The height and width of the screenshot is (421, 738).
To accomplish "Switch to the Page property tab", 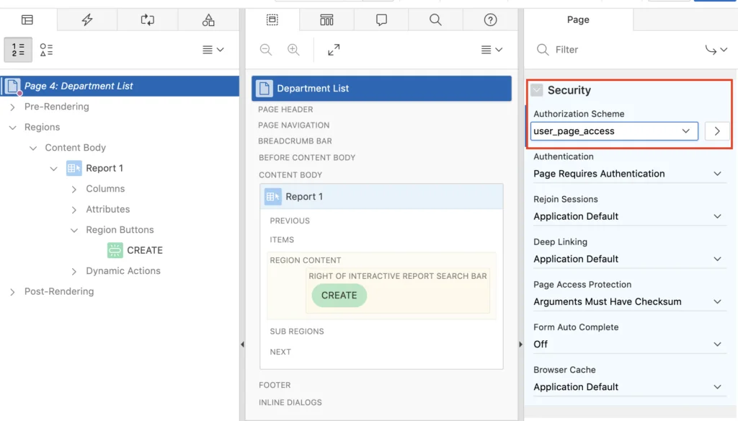I will pyautogui.click(x=578, y=19).
